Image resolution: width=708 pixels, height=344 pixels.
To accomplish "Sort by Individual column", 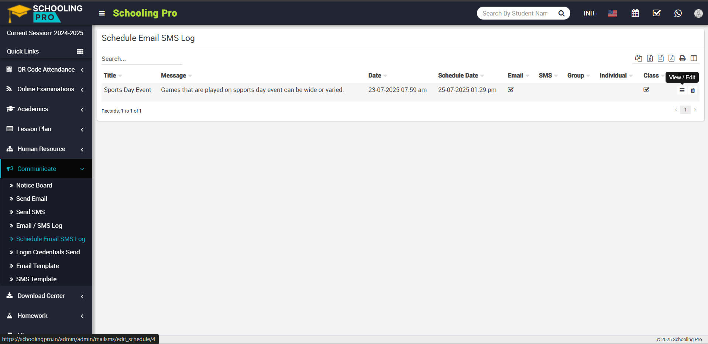I will tap(616, 75).
